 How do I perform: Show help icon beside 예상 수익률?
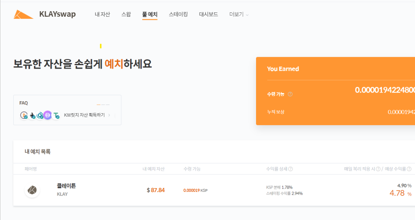pos(409,169)
